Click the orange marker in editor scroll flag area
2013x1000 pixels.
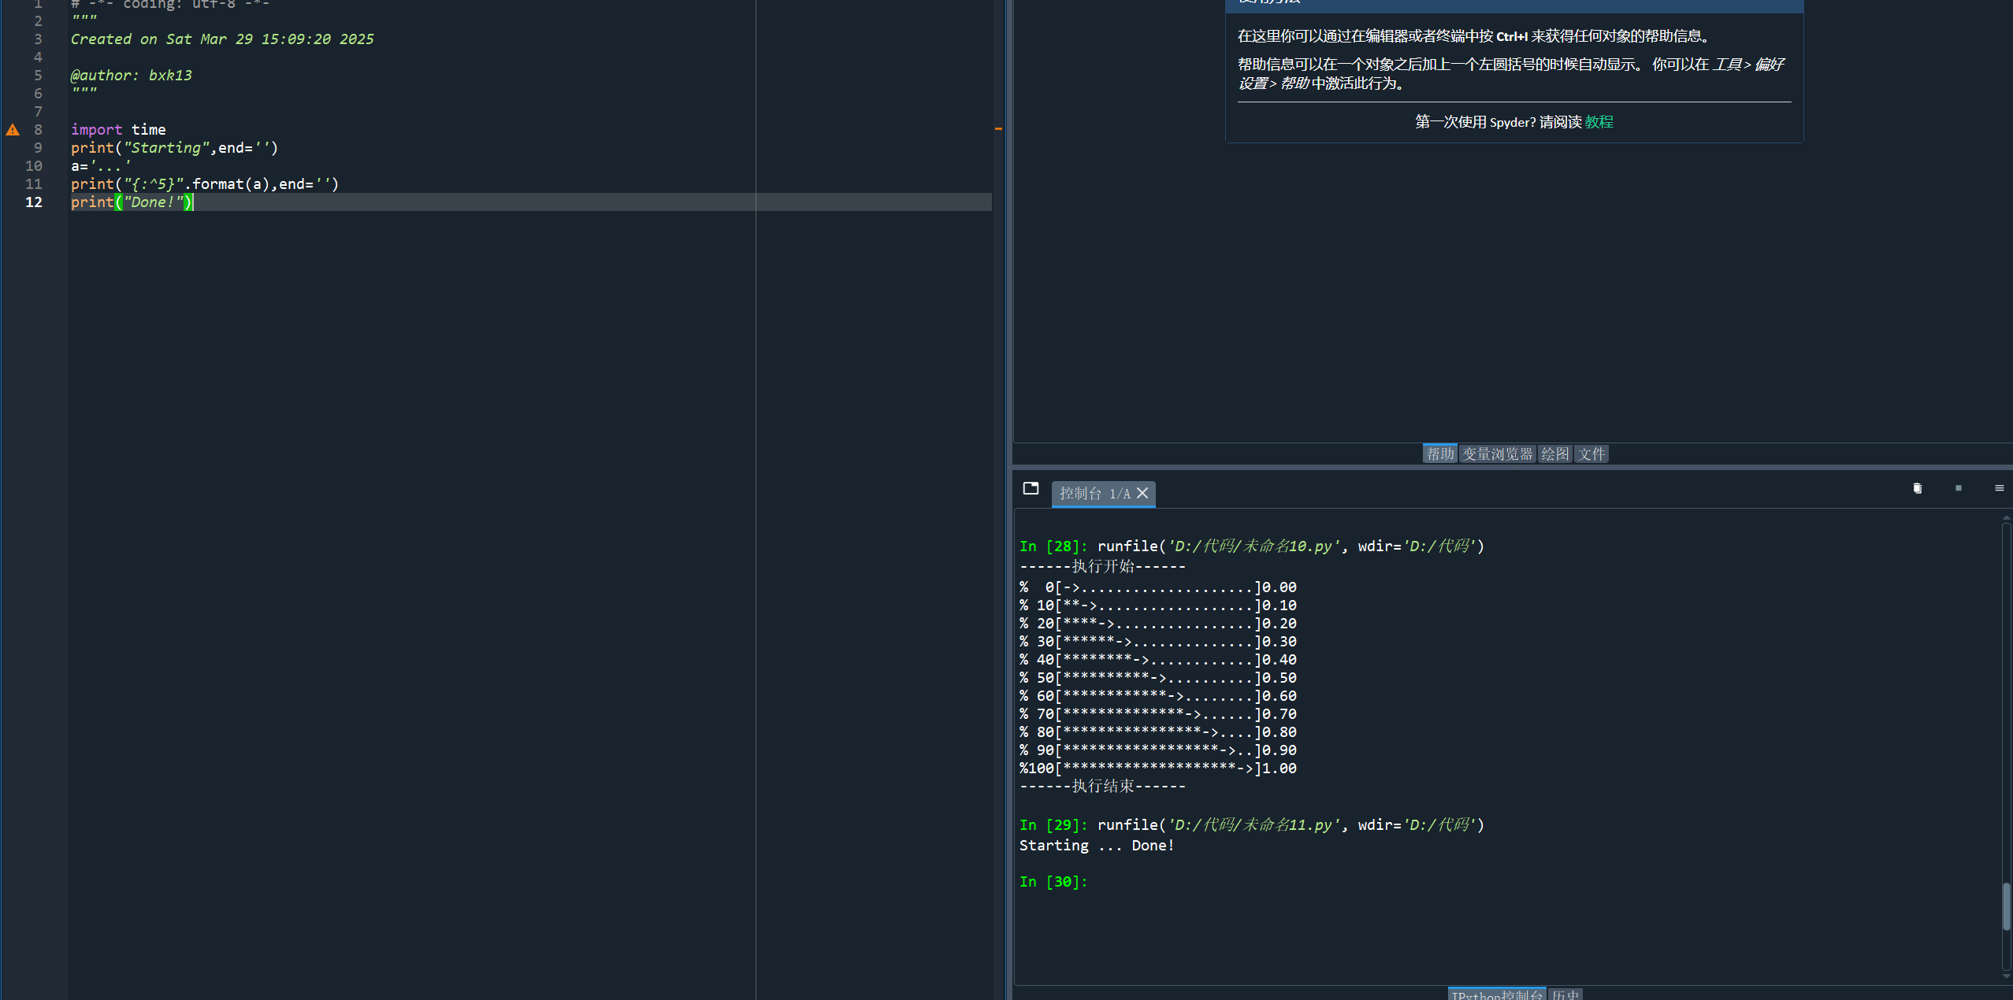click(998, 128)
